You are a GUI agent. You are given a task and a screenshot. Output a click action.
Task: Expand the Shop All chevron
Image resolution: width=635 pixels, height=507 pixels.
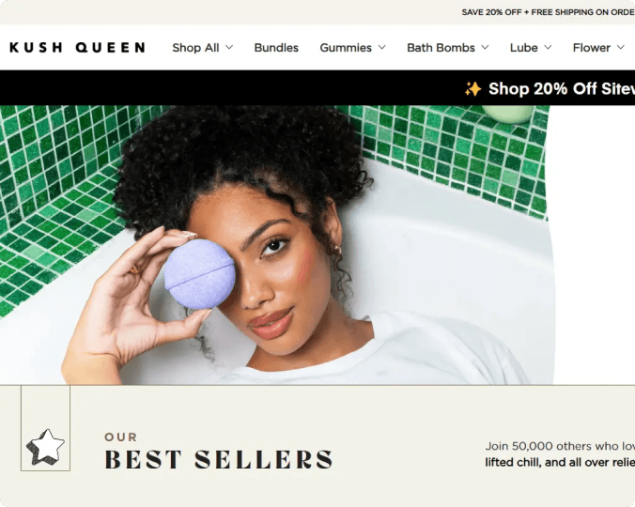[x=229, y=47]
